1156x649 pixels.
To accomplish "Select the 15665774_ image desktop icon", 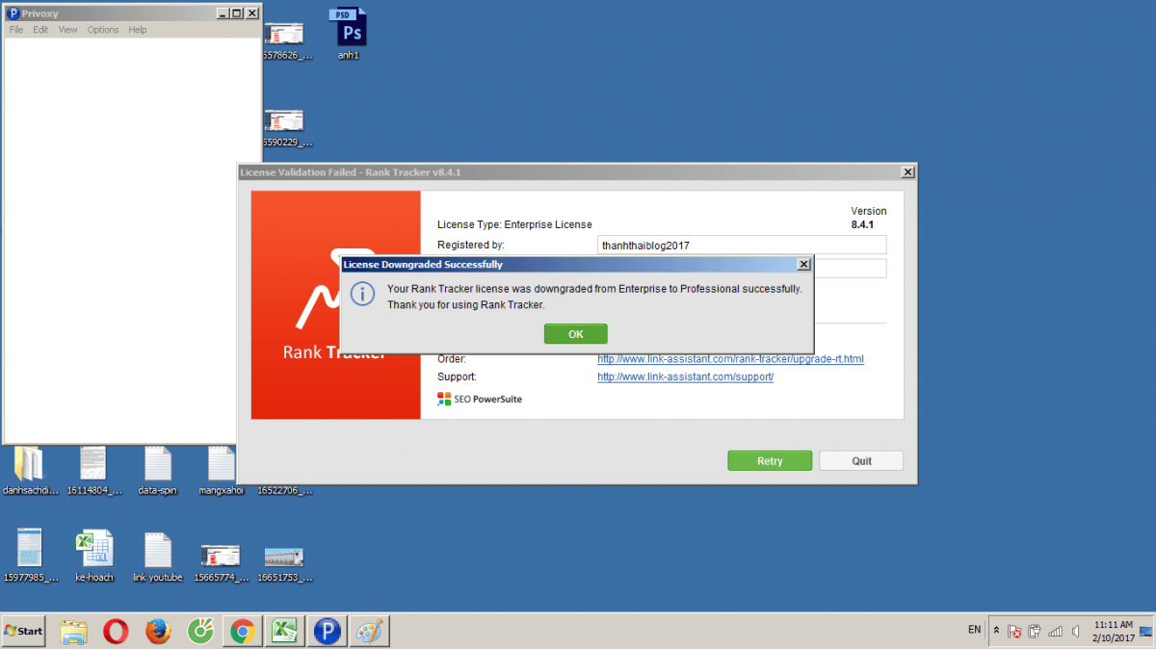I will [221, 563].
